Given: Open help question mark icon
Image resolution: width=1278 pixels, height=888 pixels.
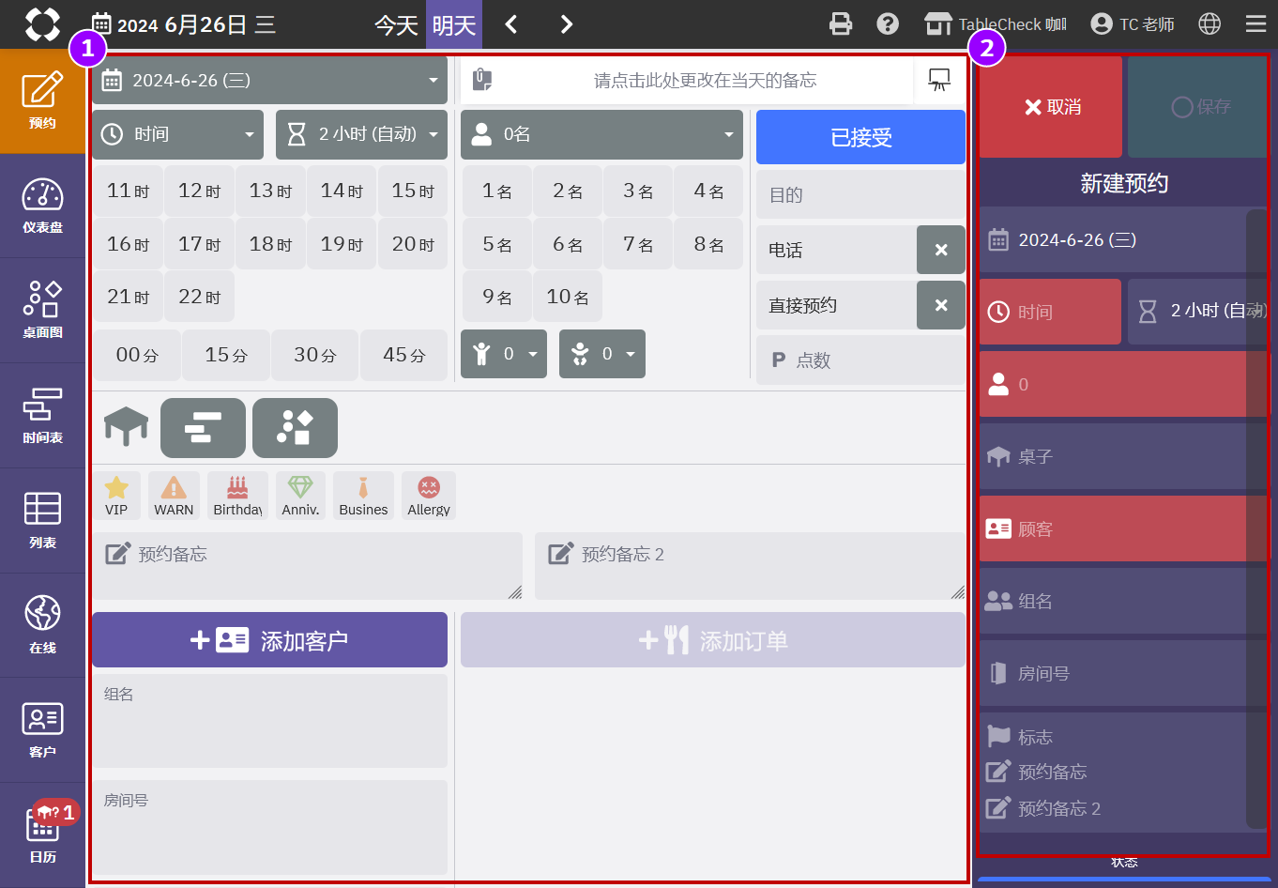Looking at the screenshot, I should [888, 24].
